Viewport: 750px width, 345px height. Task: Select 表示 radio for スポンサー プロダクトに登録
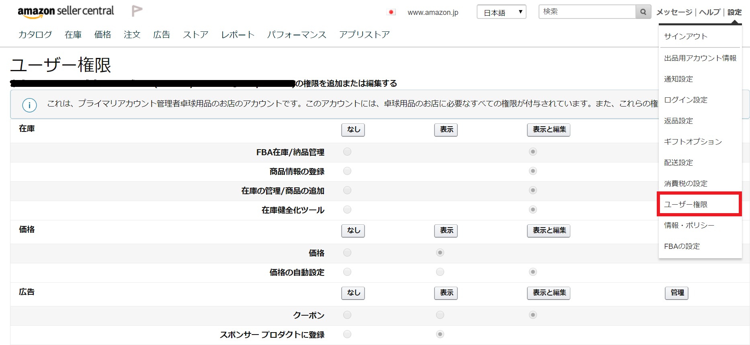440,334
